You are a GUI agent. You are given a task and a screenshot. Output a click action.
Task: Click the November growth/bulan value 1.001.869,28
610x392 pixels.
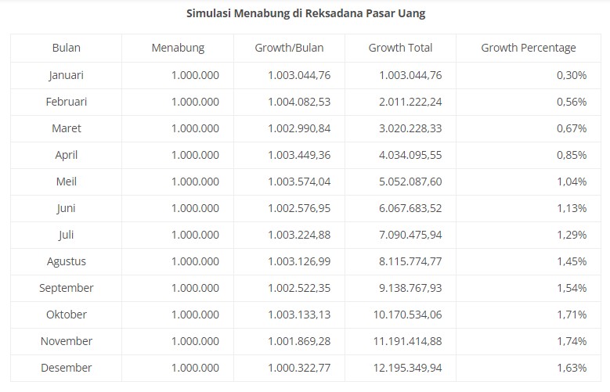(298, 341)
